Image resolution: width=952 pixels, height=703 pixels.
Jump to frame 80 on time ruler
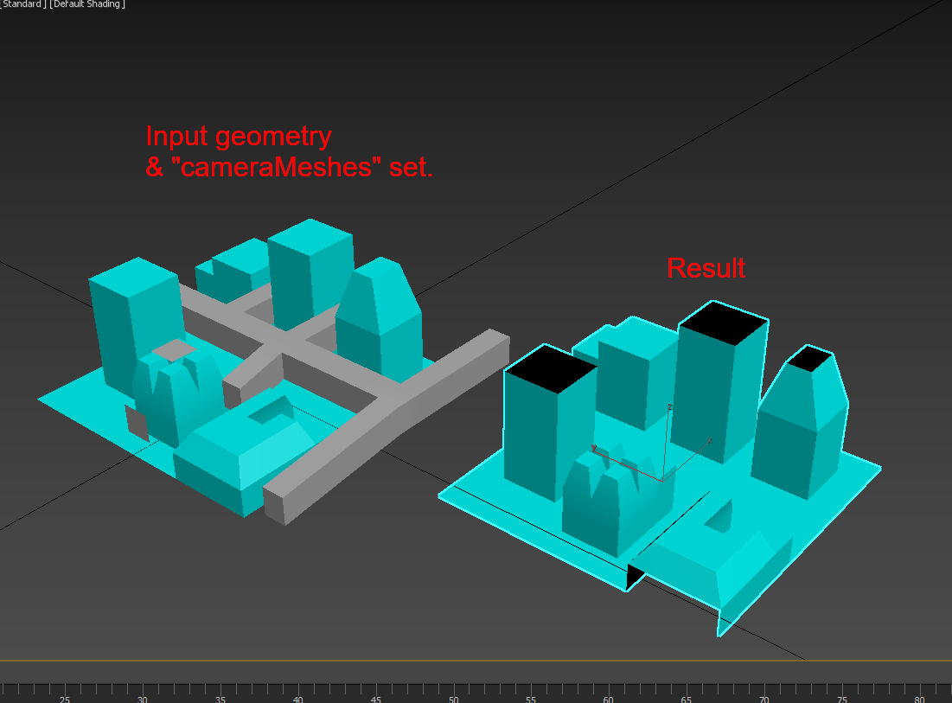pyautogui.click(x=919, y=692)
